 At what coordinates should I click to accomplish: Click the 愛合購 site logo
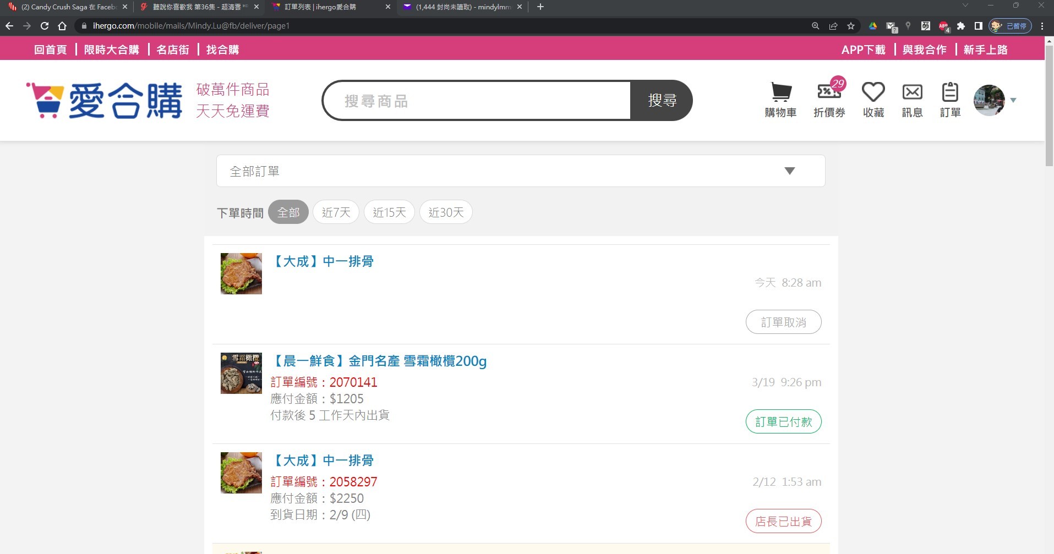tap(104, 101)
